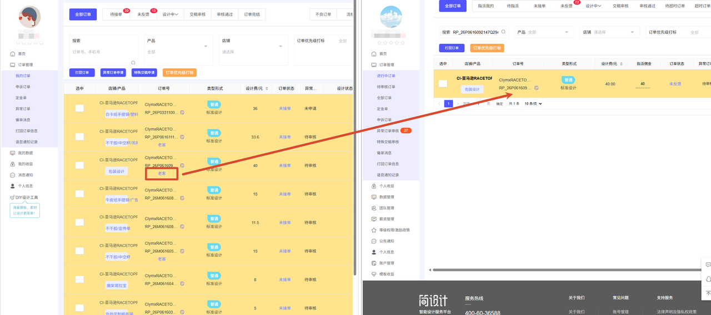Open 模板收益 icon in right window
Viewport: 711px width, 315px height.
pos(374,274)
